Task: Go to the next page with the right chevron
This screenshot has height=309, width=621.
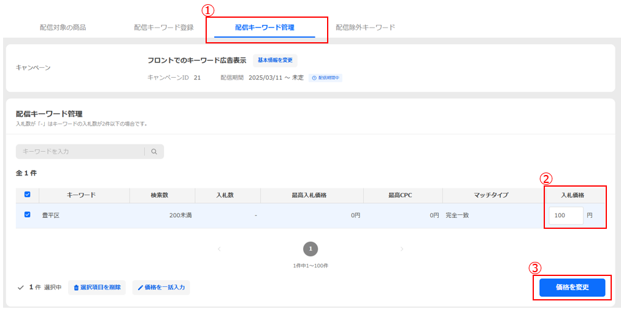Action: coord(402,249)
